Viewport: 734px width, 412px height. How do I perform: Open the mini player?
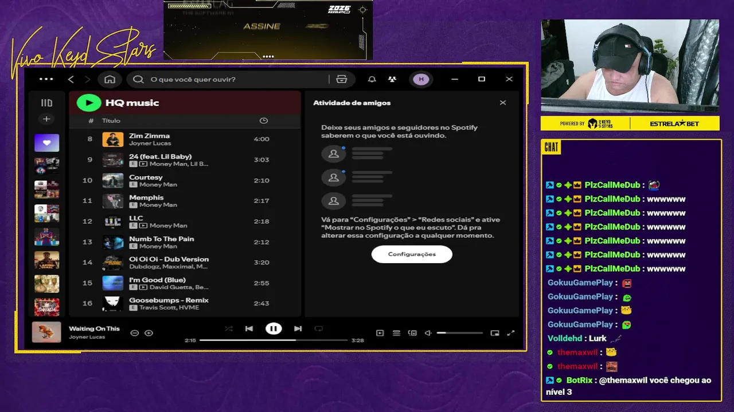(495, 333)
